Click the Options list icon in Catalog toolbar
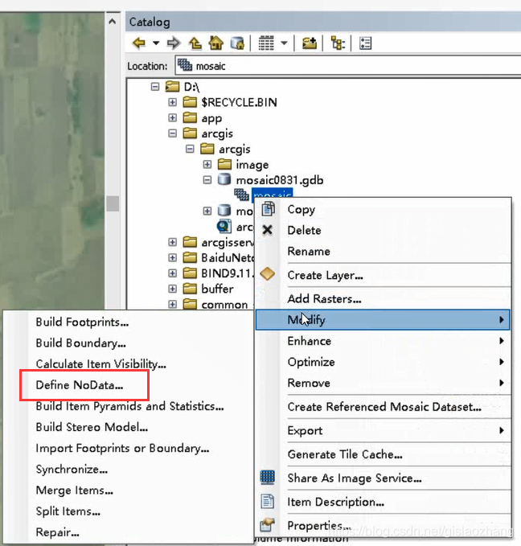 [365, 43]
